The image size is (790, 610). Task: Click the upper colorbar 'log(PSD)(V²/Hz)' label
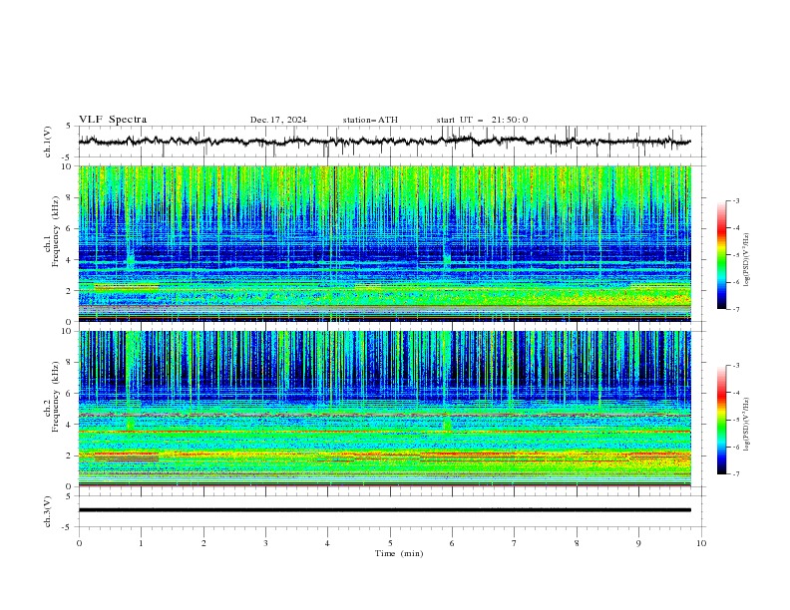pyautogui.click(x=746, y=260)
